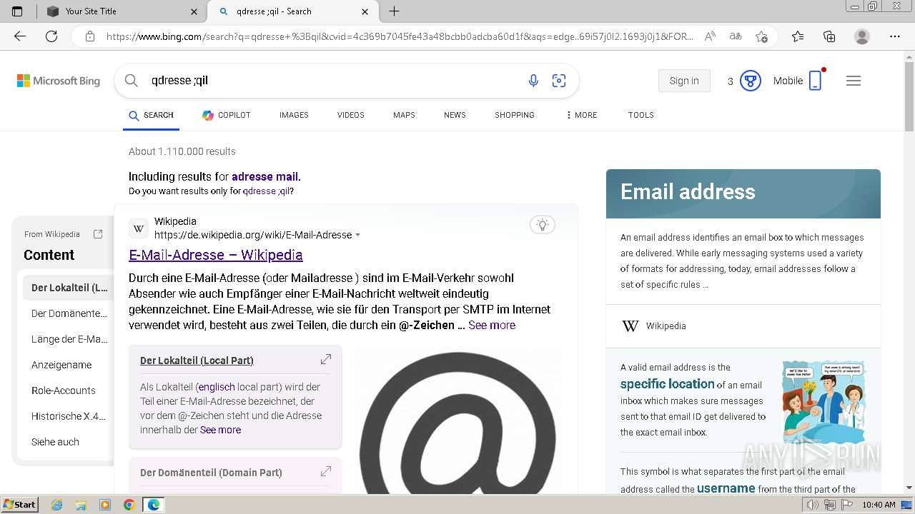Open a new tab with plus icon
Viewport: 915px width, 514px height.
tap(394, 11)
